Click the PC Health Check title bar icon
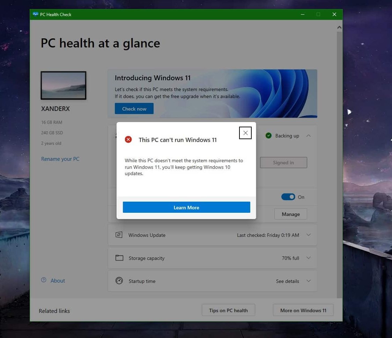Screen dimensions: 392x338 tap(36, 14)
